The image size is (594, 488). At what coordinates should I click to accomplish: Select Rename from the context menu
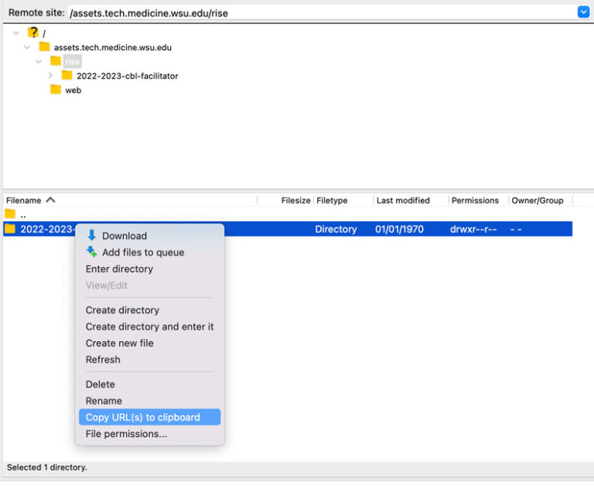click(104, 401)
